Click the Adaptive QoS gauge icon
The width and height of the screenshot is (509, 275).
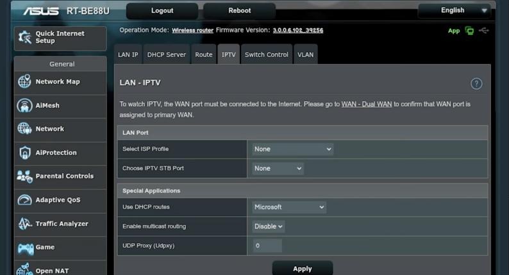point(24,200)
